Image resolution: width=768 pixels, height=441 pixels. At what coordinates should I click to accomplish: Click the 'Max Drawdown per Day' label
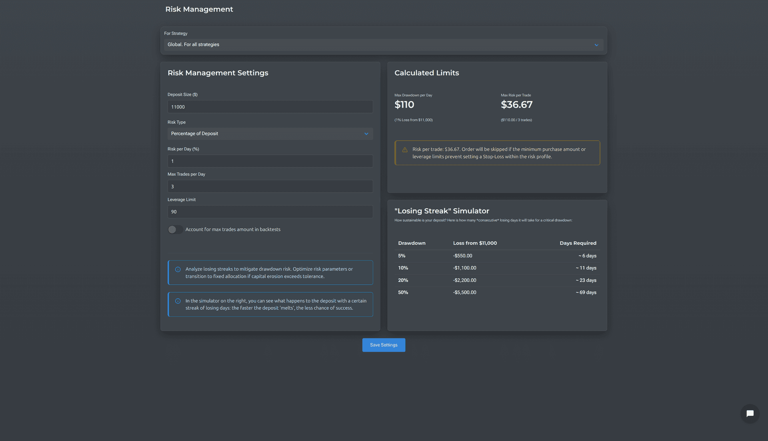413,95
